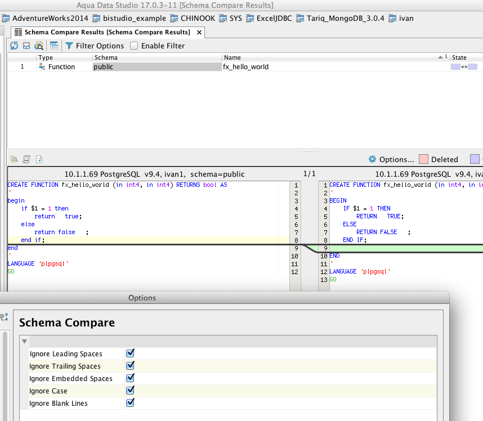Open Filter Options funnel button
Viewport: 483px width, 421px height.
point(94,46)
